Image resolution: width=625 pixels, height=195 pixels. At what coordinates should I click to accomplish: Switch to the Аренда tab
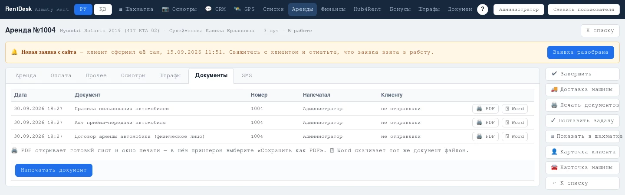coord(26,75)
